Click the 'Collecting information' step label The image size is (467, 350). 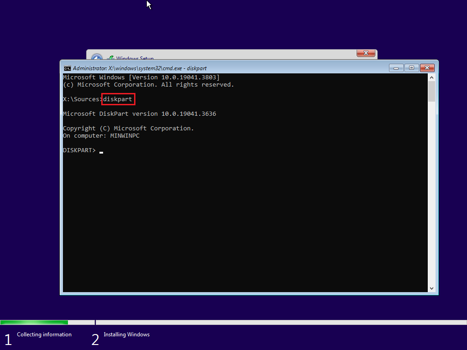[44, 335]
